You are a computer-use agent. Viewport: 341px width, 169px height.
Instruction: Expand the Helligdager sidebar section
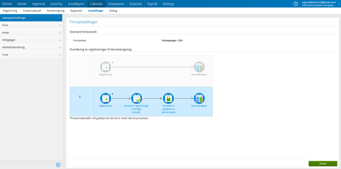31,40
